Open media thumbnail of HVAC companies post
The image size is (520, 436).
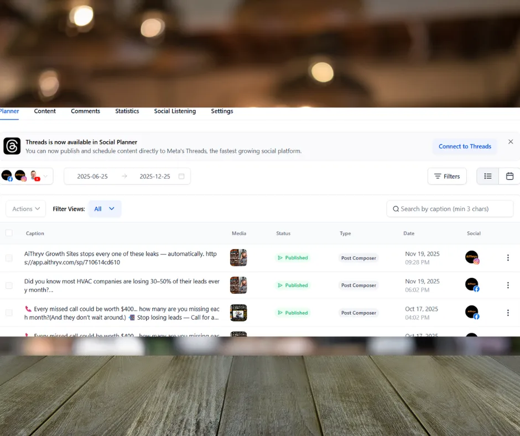[x=238, y=285]
